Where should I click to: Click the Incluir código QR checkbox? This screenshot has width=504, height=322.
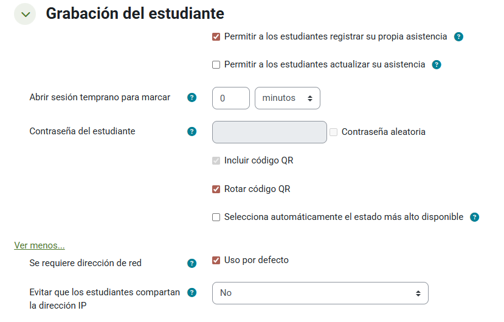point(216,160)
